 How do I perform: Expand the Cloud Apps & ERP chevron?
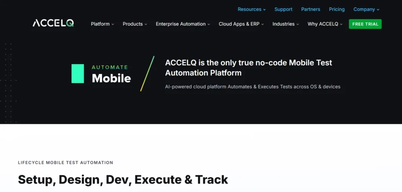click(x=263, y=24)
